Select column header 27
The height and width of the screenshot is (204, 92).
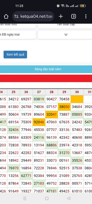click(x=39, y=92)
